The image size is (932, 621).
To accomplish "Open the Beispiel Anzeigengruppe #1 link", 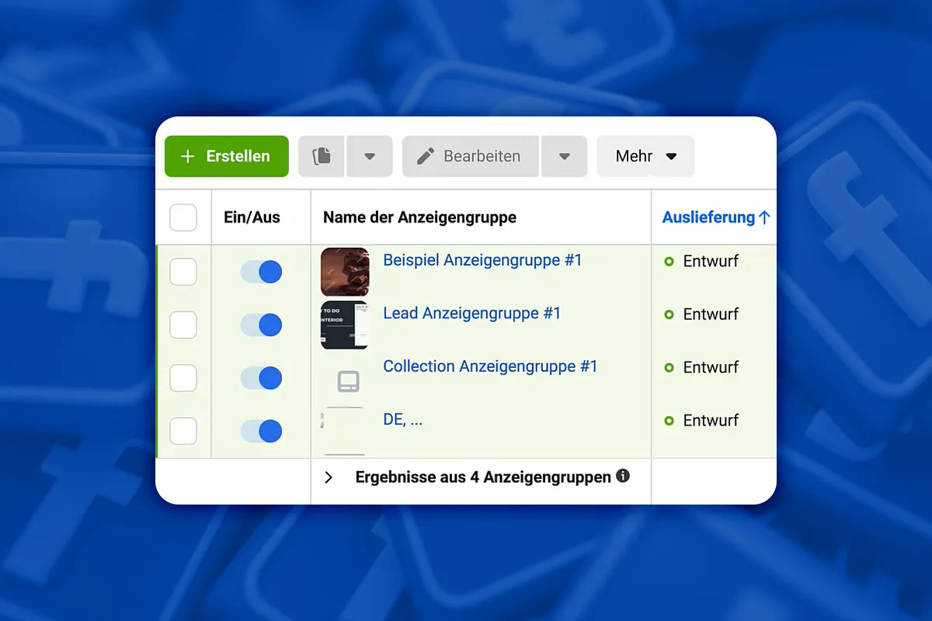I will click(x=482, y=260).
